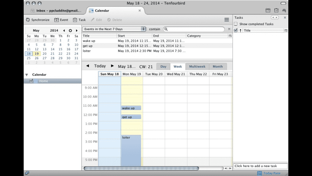Click task list completed checkbox column header
The height and width of the screenshot is (176, 312).
click(x=236, y=30)
